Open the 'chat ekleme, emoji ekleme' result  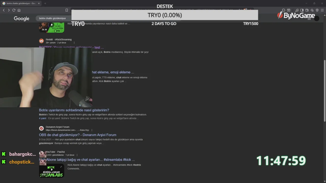pyautogui.click(x=113, y=72)
